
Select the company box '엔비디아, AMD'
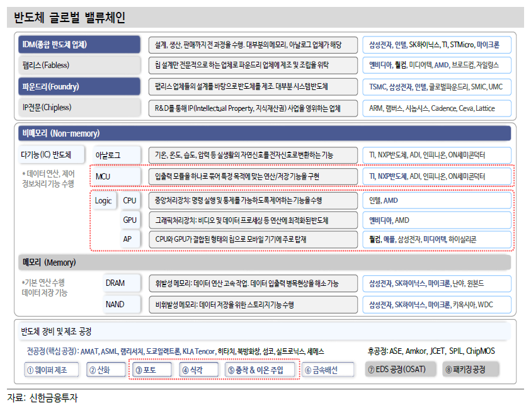pyautogui.click(x=437, y=220)
